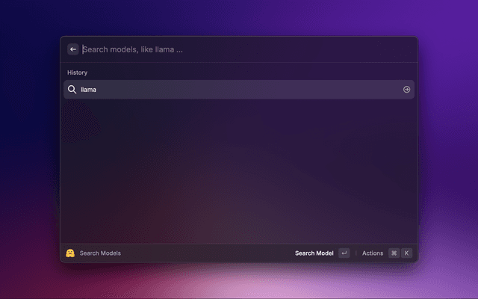Click the divider between Search Model and Actions
Screen dimensions: 478x299
(356, 253)
